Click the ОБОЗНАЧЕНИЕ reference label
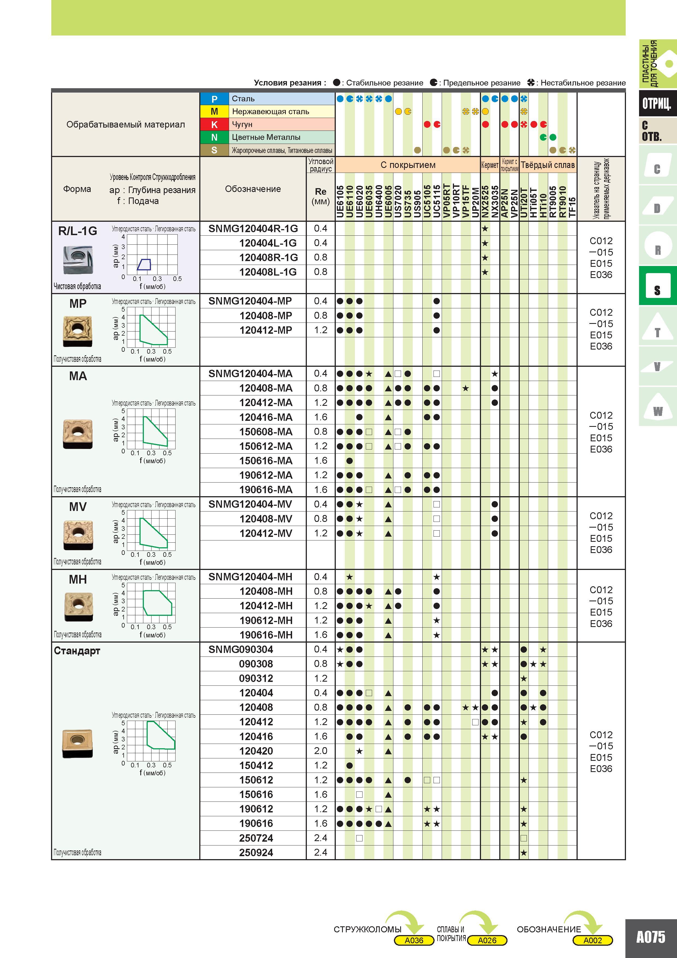 point(548,929)
